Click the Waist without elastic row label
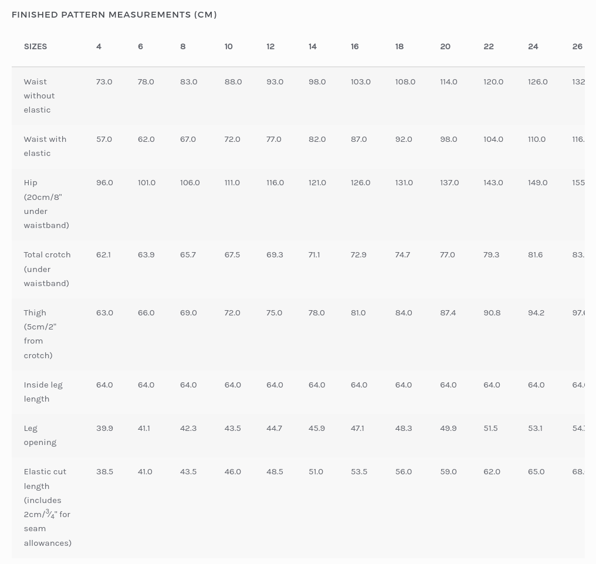596x564 pixels. click(x=39, y=96)
